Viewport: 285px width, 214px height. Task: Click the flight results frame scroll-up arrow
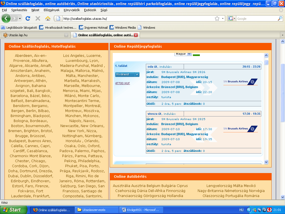coord(266,55)
